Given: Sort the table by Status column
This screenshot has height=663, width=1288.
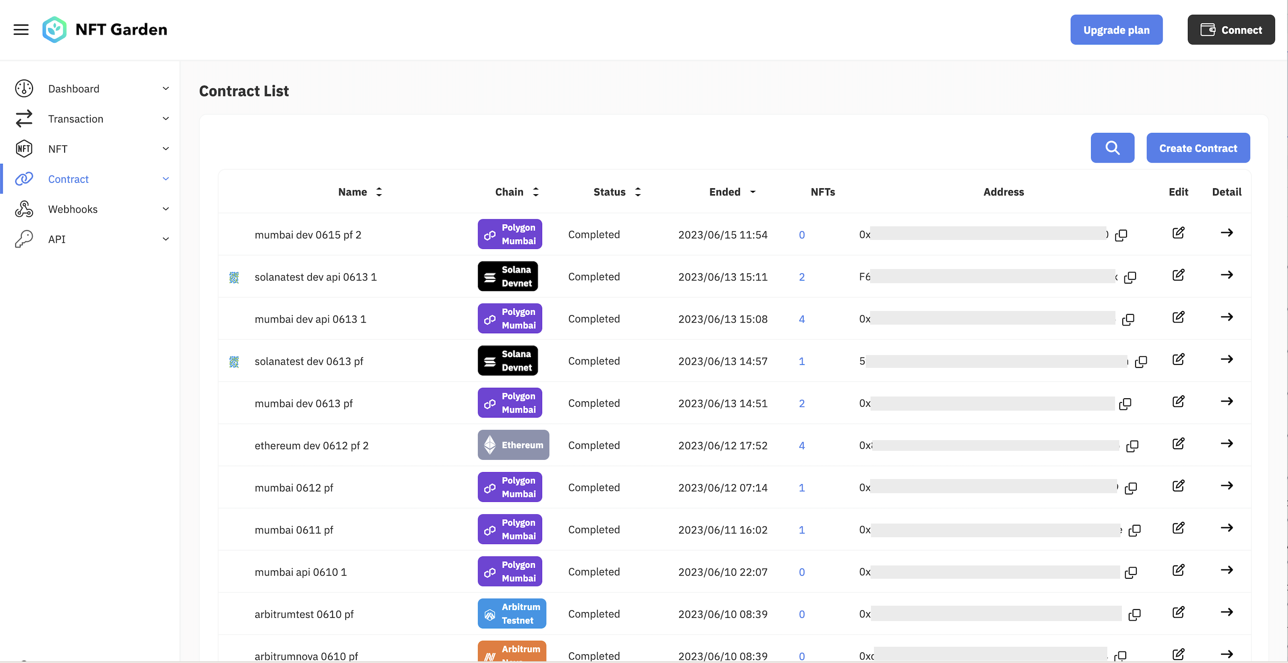Looking at the screenshot, I should [x=638, y=192].
